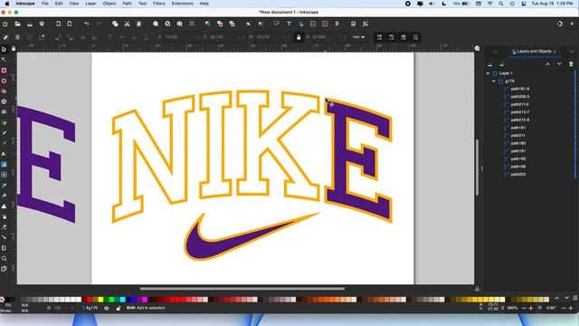Viewport: 579px width, 326px height.
Task: Open the Edit menu
Action: 59,4
